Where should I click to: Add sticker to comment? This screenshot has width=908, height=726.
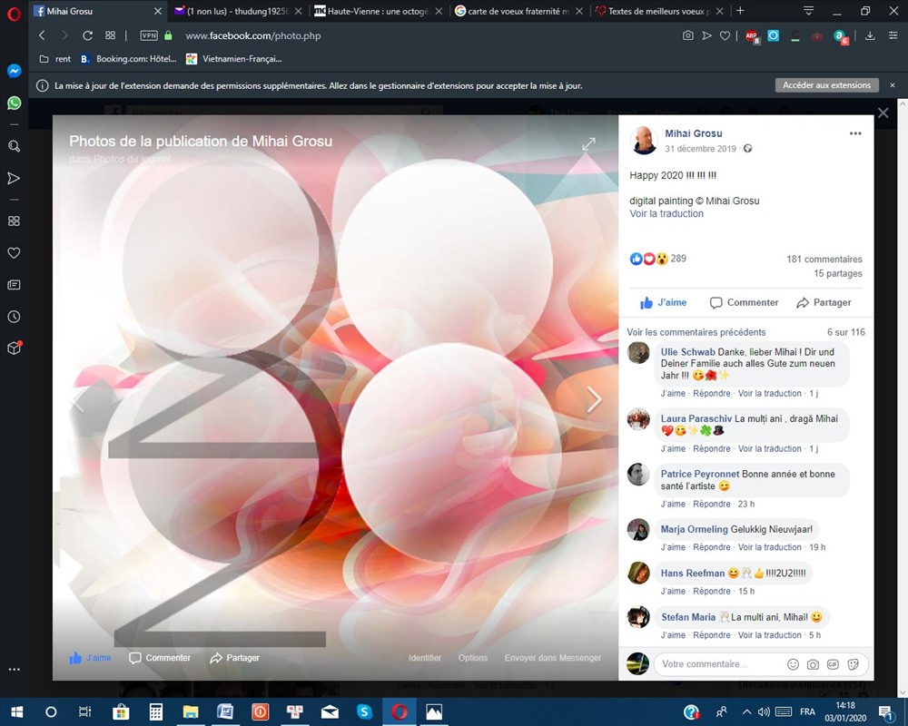[x=853, y=664]
